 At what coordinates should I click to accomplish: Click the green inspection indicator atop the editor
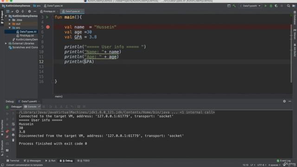tap(291, 15)
